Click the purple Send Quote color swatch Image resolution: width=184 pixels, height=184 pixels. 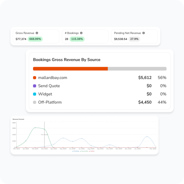[x=34, y=86]
